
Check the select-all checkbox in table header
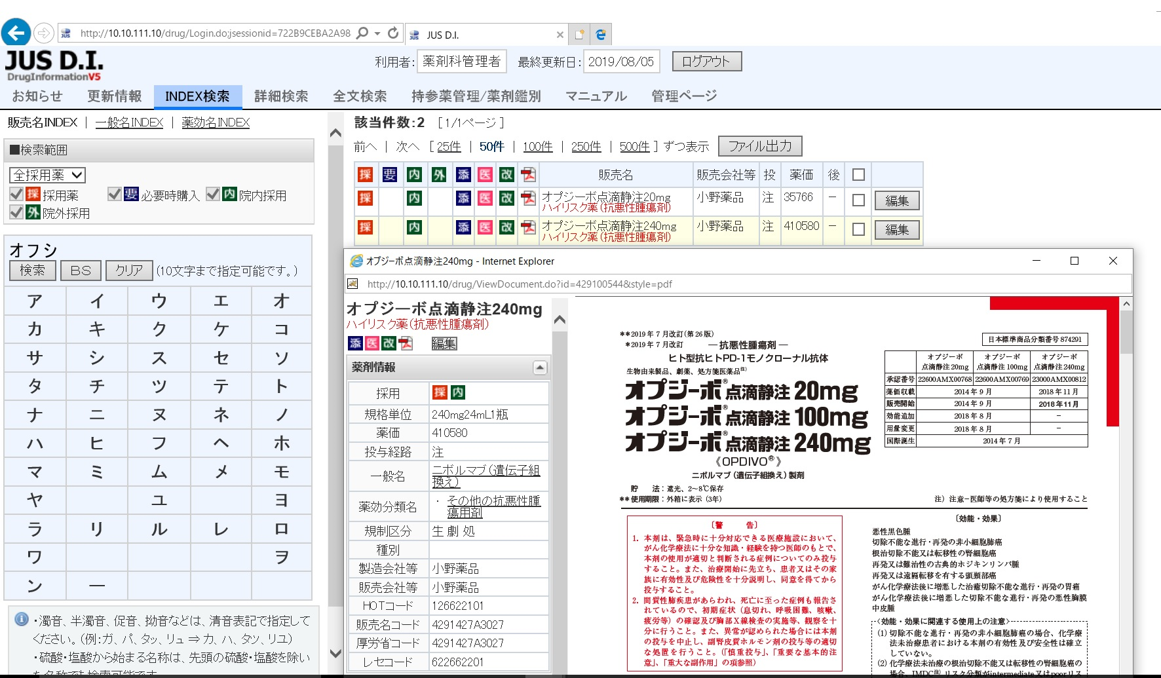click(x=858, y=175)
